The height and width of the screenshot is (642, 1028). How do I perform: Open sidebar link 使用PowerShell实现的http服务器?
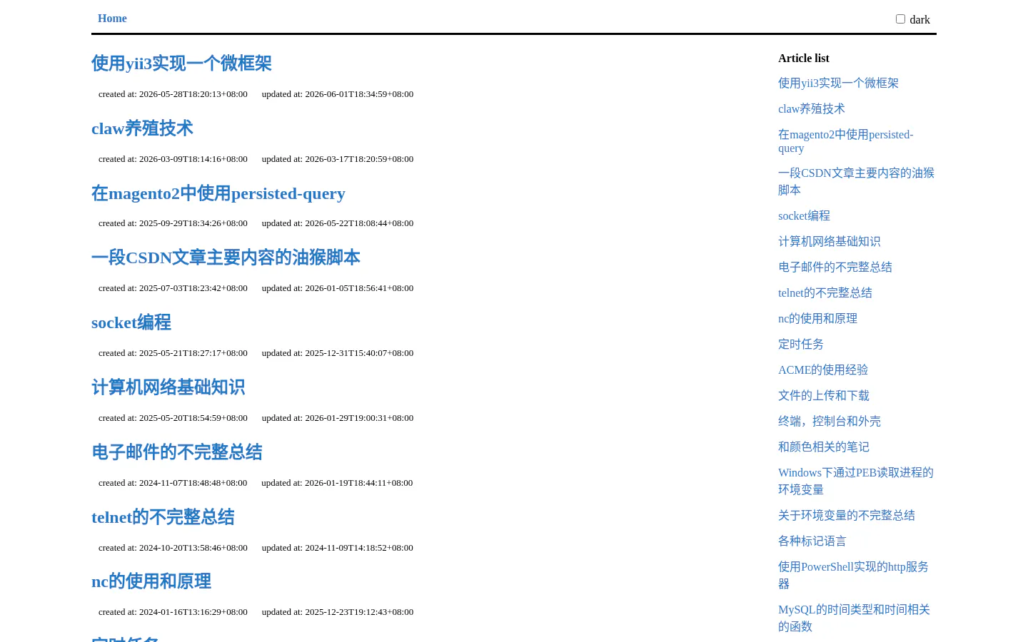(x=853, y=575)
